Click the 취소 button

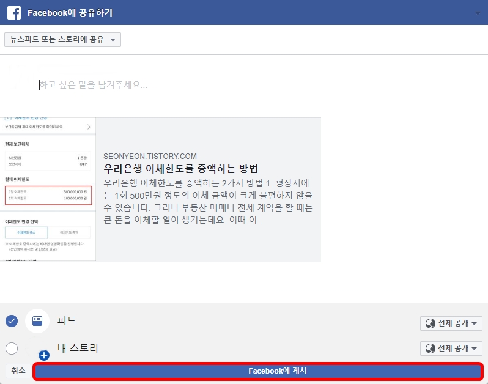tap(18, 371)
